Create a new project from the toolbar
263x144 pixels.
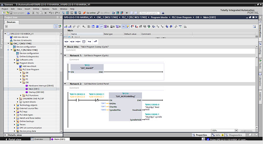tap(3, 13)
